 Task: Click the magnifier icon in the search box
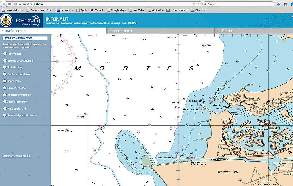pos(205,4)
